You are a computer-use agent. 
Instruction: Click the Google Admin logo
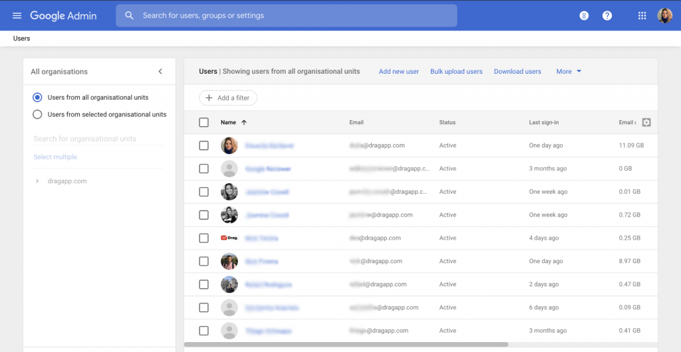click(63, 15)
